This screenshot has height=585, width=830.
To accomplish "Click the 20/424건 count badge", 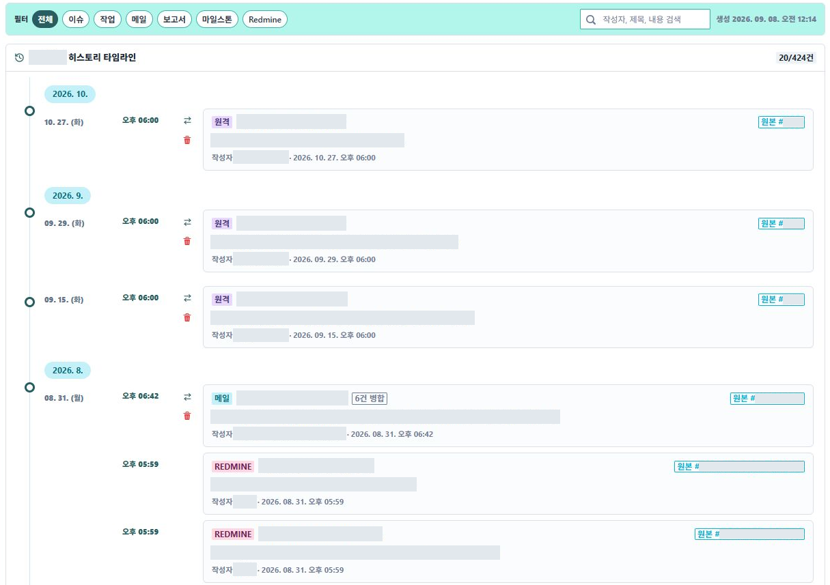I will (796, 58).
